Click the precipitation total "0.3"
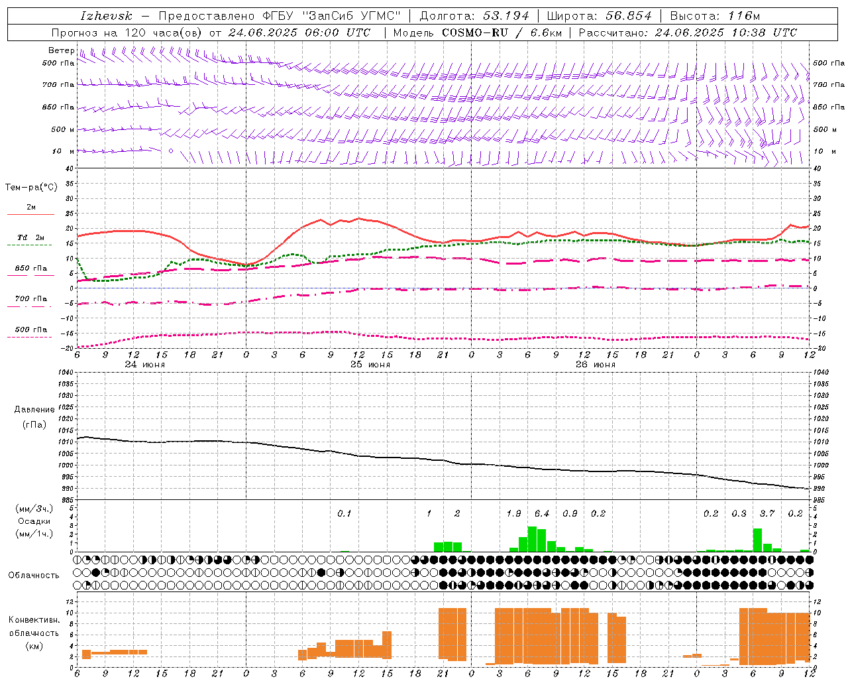Screen dimensions: 848x679 click(739, 514)
